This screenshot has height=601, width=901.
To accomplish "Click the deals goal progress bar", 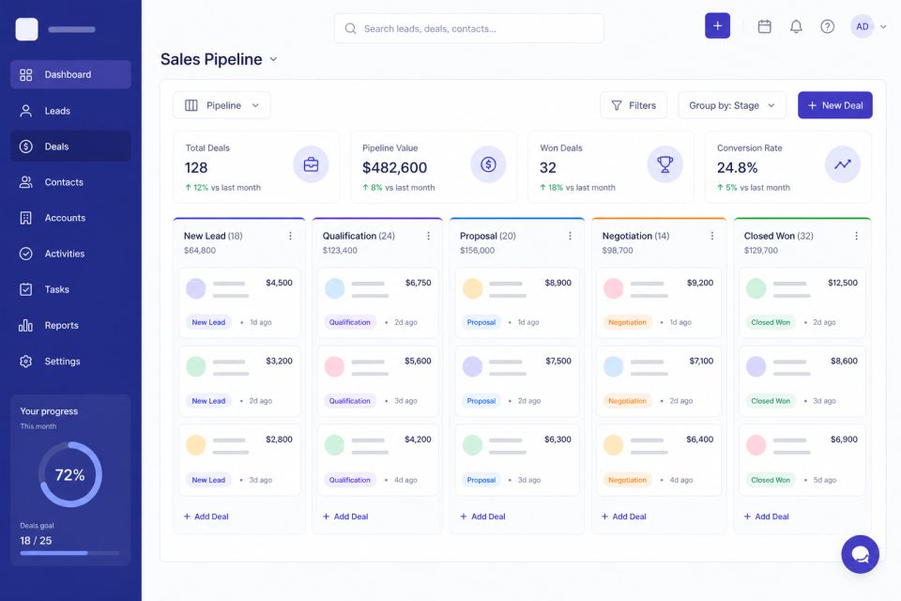I will (x=69, y=553).
